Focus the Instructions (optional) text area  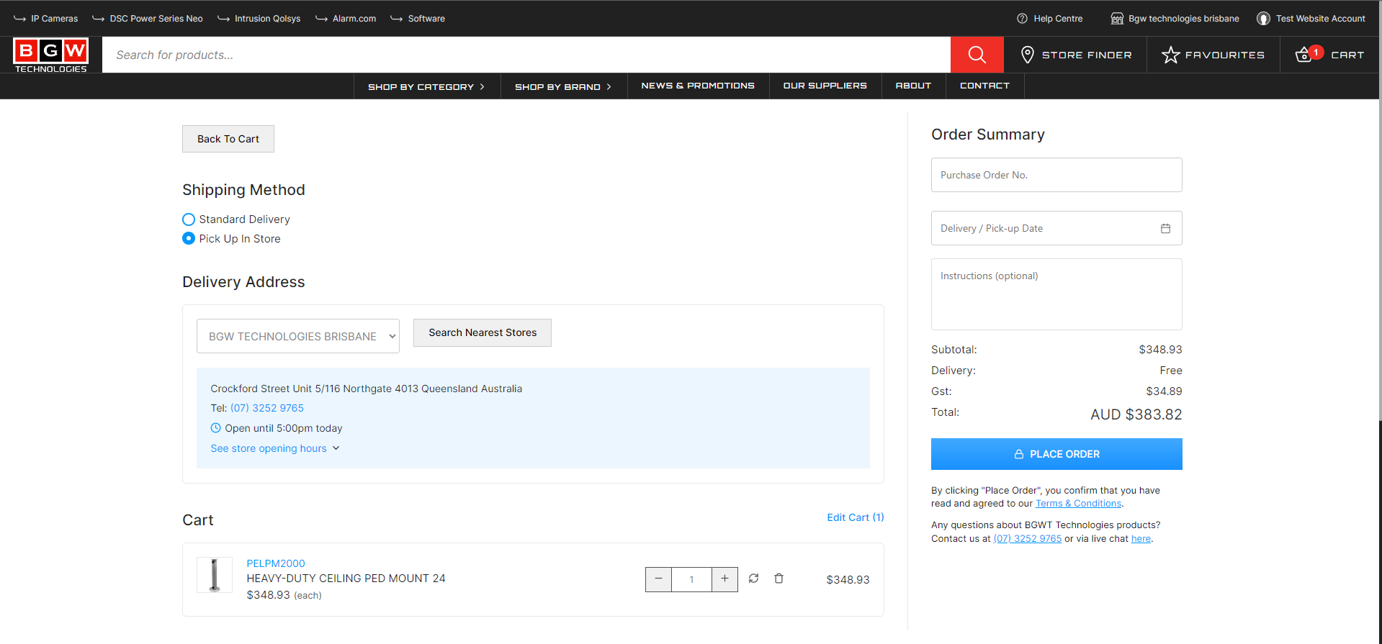(1056, 294)
